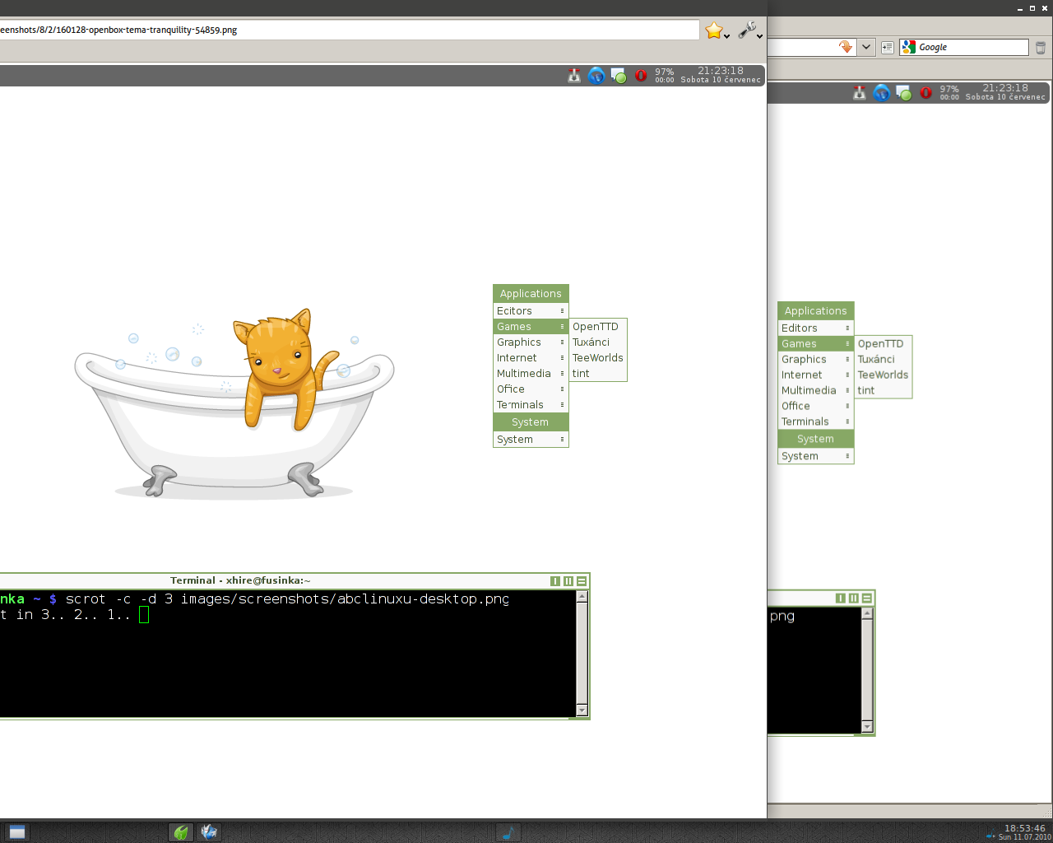Click the Google search engine icon
Viewport: 1053px width, 843px height.
tap(909, 47)
